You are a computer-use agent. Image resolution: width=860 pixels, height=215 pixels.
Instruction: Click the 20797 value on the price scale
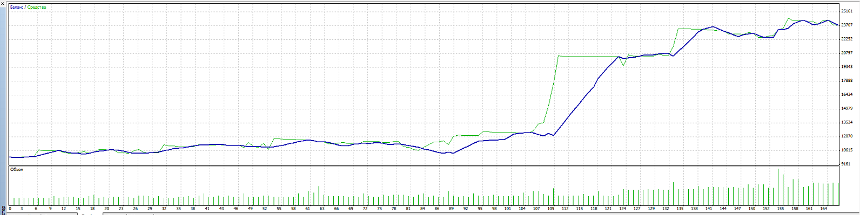click(x=846, y=53)
